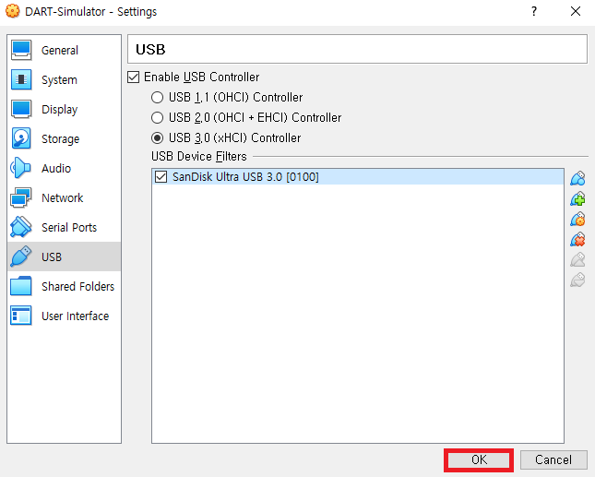Choose USB 2.0 (OHCI + EHCI) Controller
The width and height of the screenshot is (595, 477).
tap(157, 118)
